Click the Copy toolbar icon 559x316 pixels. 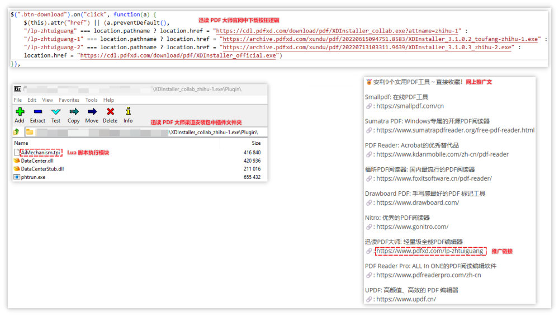[74, 112]
